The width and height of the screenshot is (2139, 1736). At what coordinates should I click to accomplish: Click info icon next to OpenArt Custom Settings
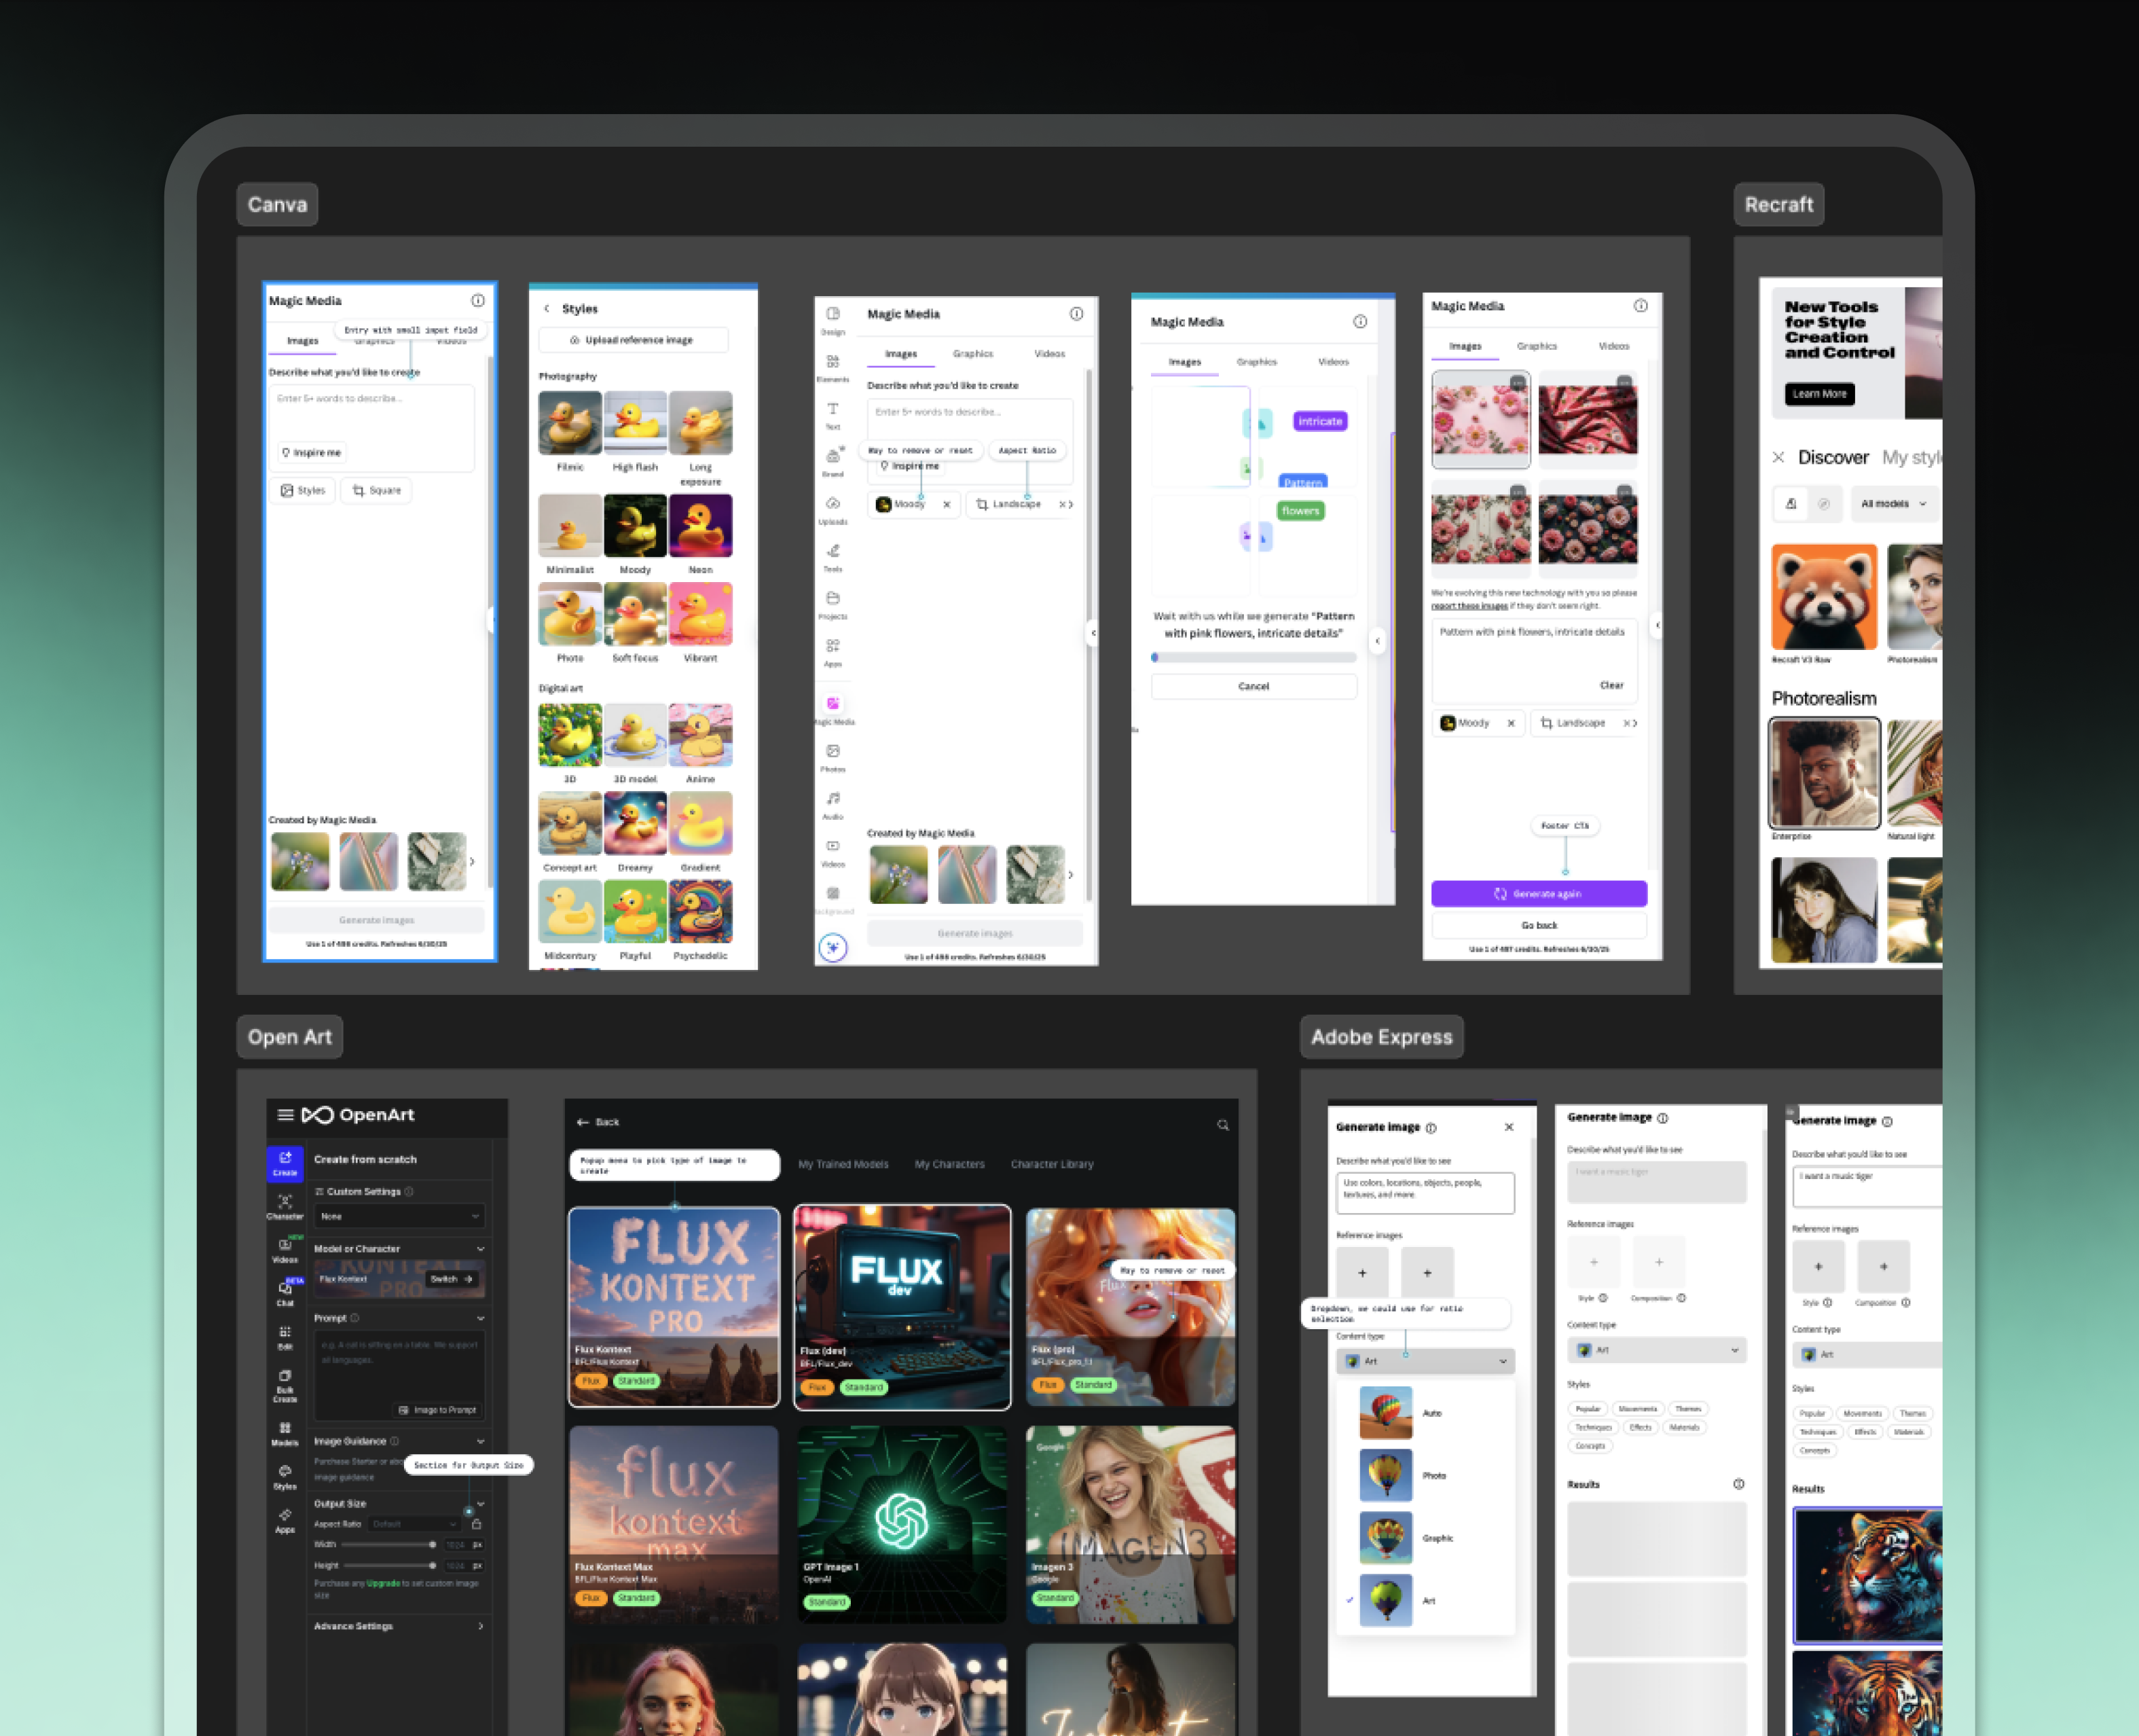coord(409,1191)
